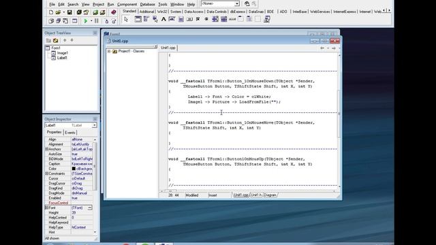The image size is (436, 245).
Task: Switch to the Events tab in Object Inspector
Action: coord(70,133)
